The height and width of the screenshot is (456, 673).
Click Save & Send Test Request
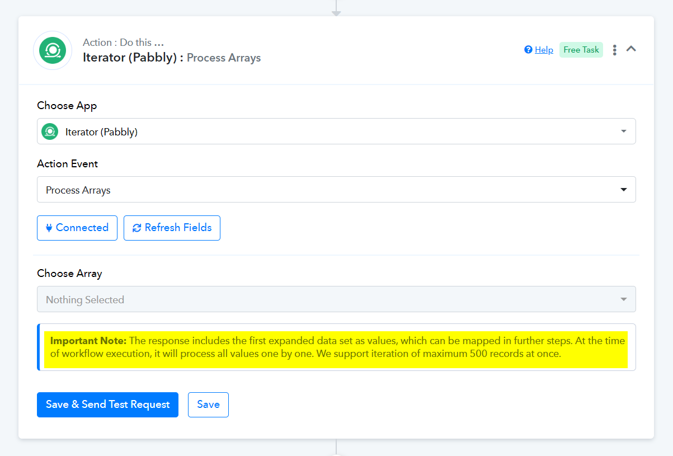(107, 405)
